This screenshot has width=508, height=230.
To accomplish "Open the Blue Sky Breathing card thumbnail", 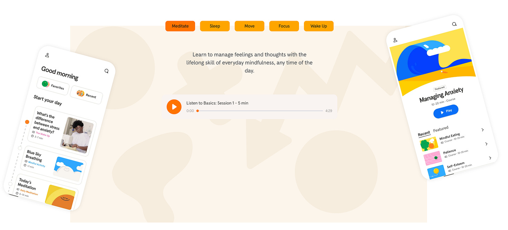I will pos(69,169).
